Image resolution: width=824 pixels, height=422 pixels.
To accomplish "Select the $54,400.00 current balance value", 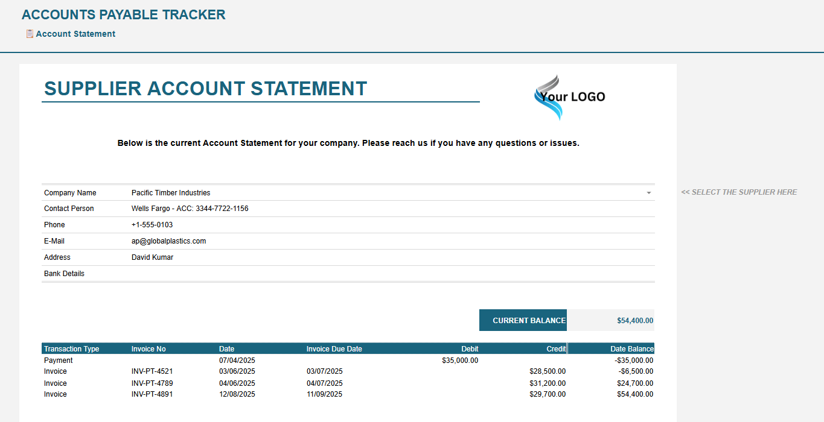I will click(x=634, y=321).
